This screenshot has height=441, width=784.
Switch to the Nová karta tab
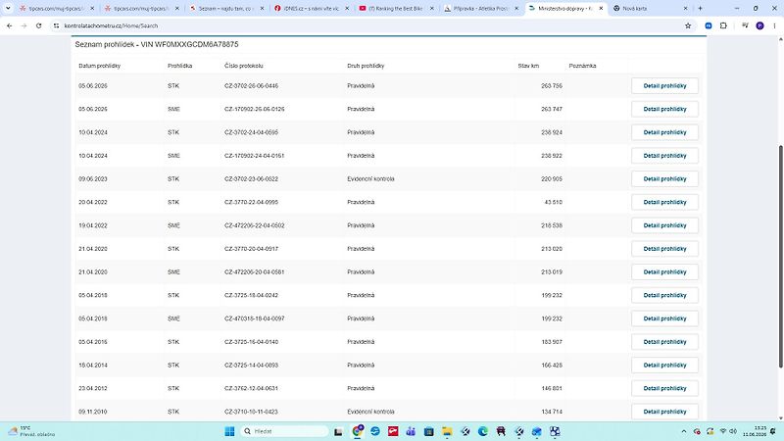point(651,8)
